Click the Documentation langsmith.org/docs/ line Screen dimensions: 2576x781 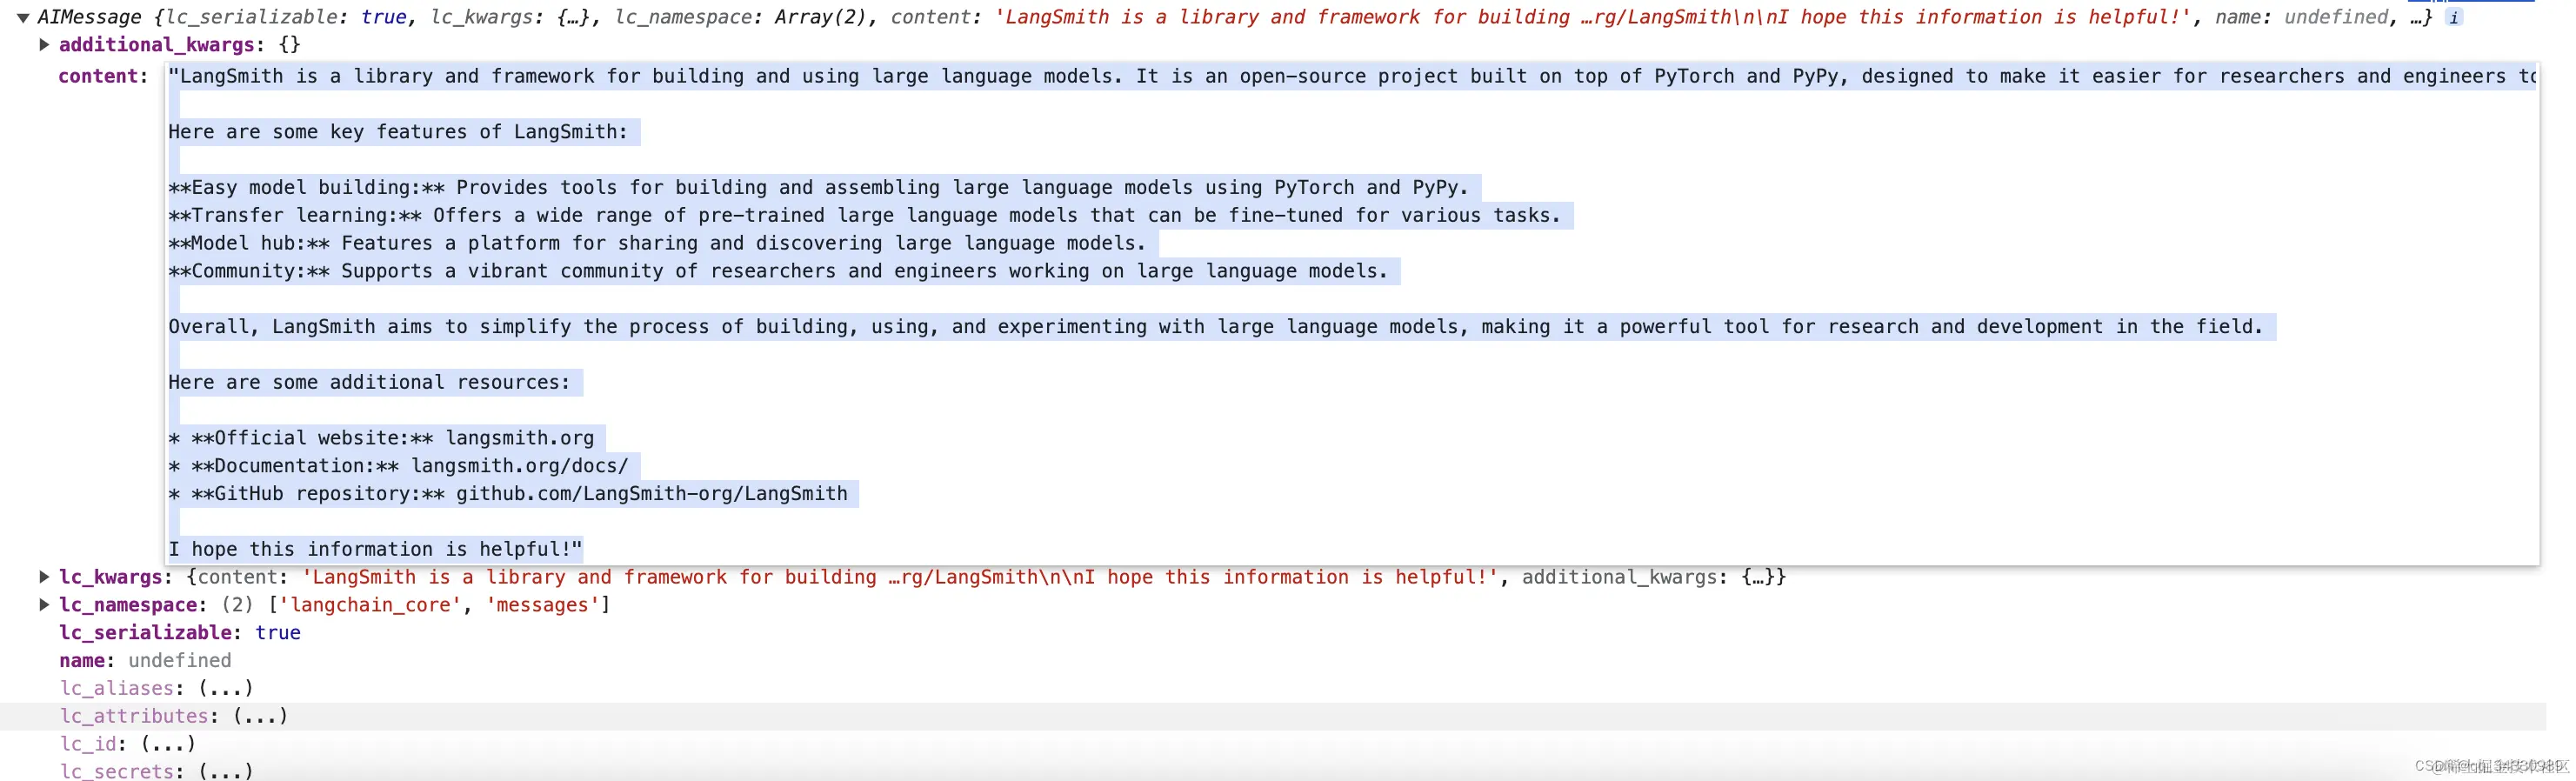[398, 466]
